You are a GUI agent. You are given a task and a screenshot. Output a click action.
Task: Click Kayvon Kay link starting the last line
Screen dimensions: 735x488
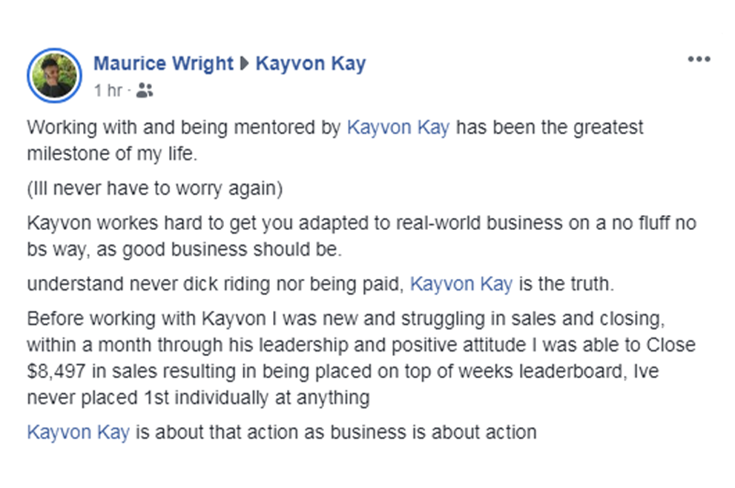pyautogui.click(x=78, y=432)
